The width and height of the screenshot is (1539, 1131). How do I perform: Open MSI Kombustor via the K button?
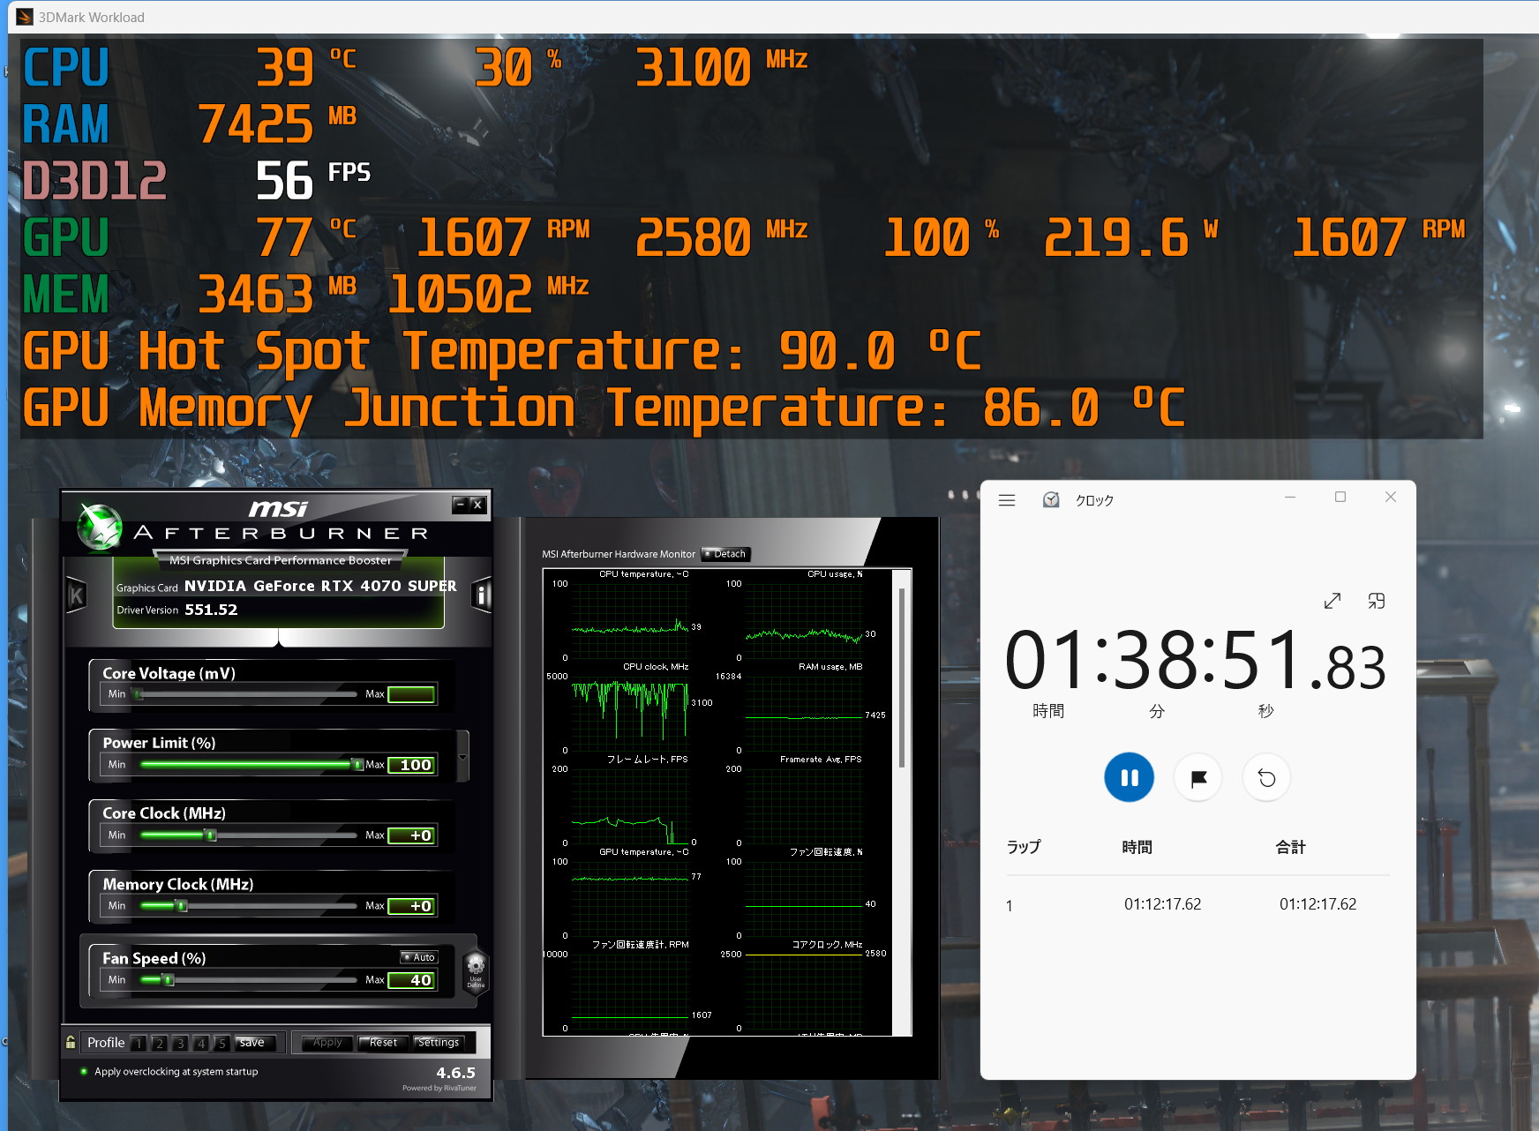77,596
